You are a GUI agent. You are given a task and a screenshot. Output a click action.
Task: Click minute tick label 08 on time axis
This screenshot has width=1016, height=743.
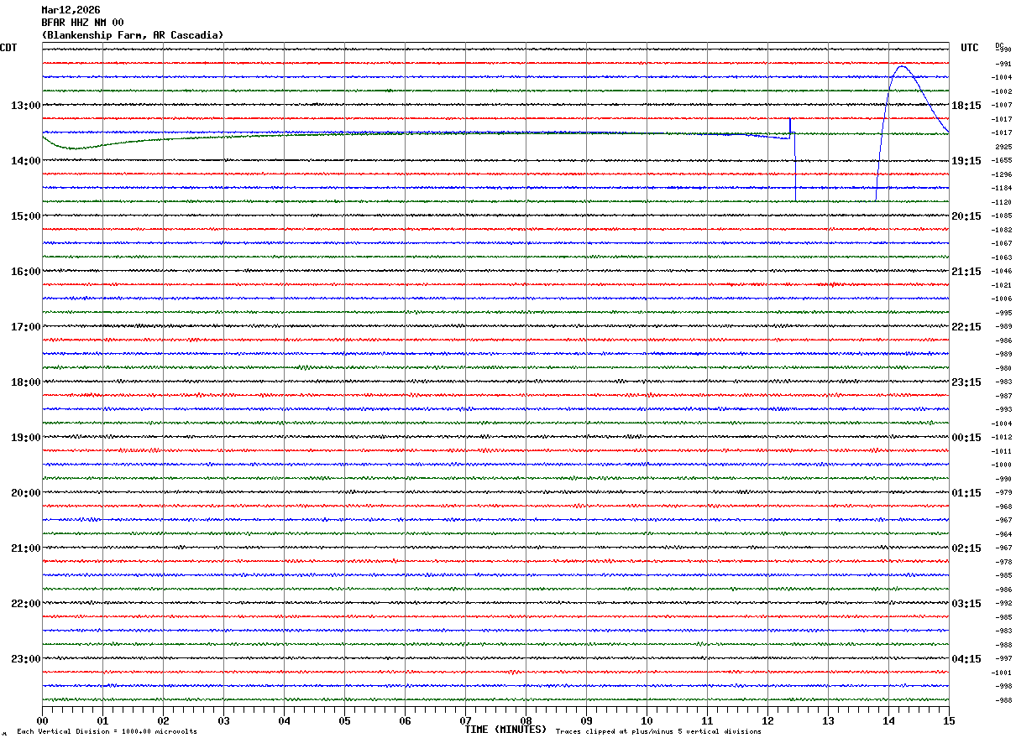526,720
